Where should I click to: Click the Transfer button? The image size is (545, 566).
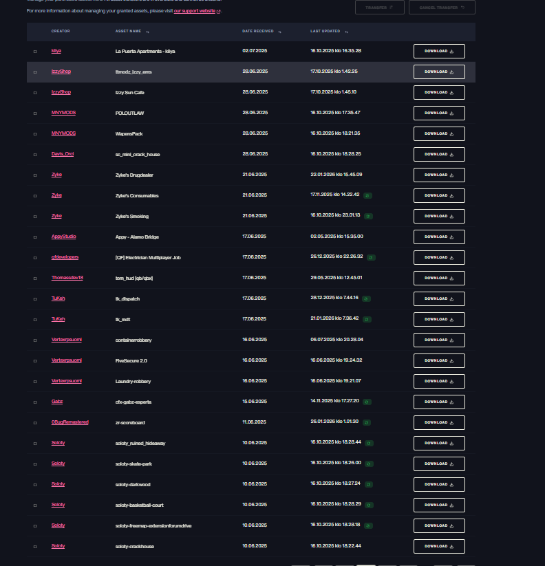pyautogui.click(x=380, y=7)
